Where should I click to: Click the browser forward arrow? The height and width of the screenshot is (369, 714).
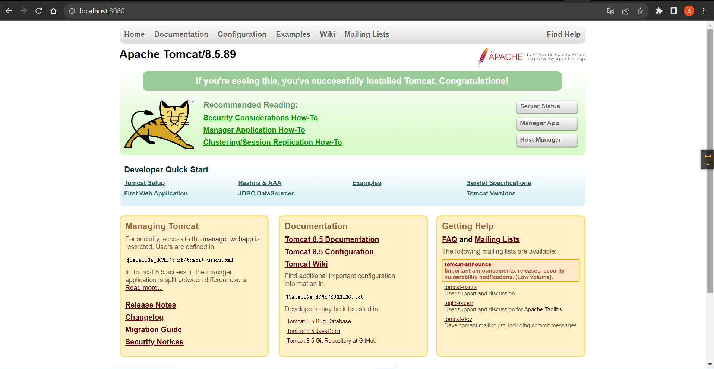pos(23,11)
